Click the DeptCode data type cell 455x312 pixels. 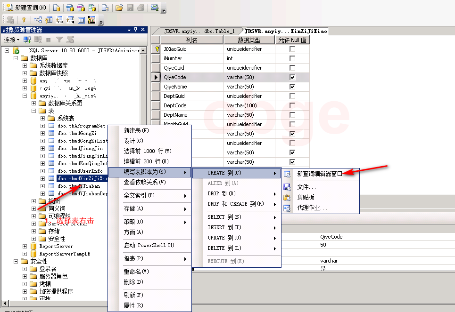coord(249,105)
